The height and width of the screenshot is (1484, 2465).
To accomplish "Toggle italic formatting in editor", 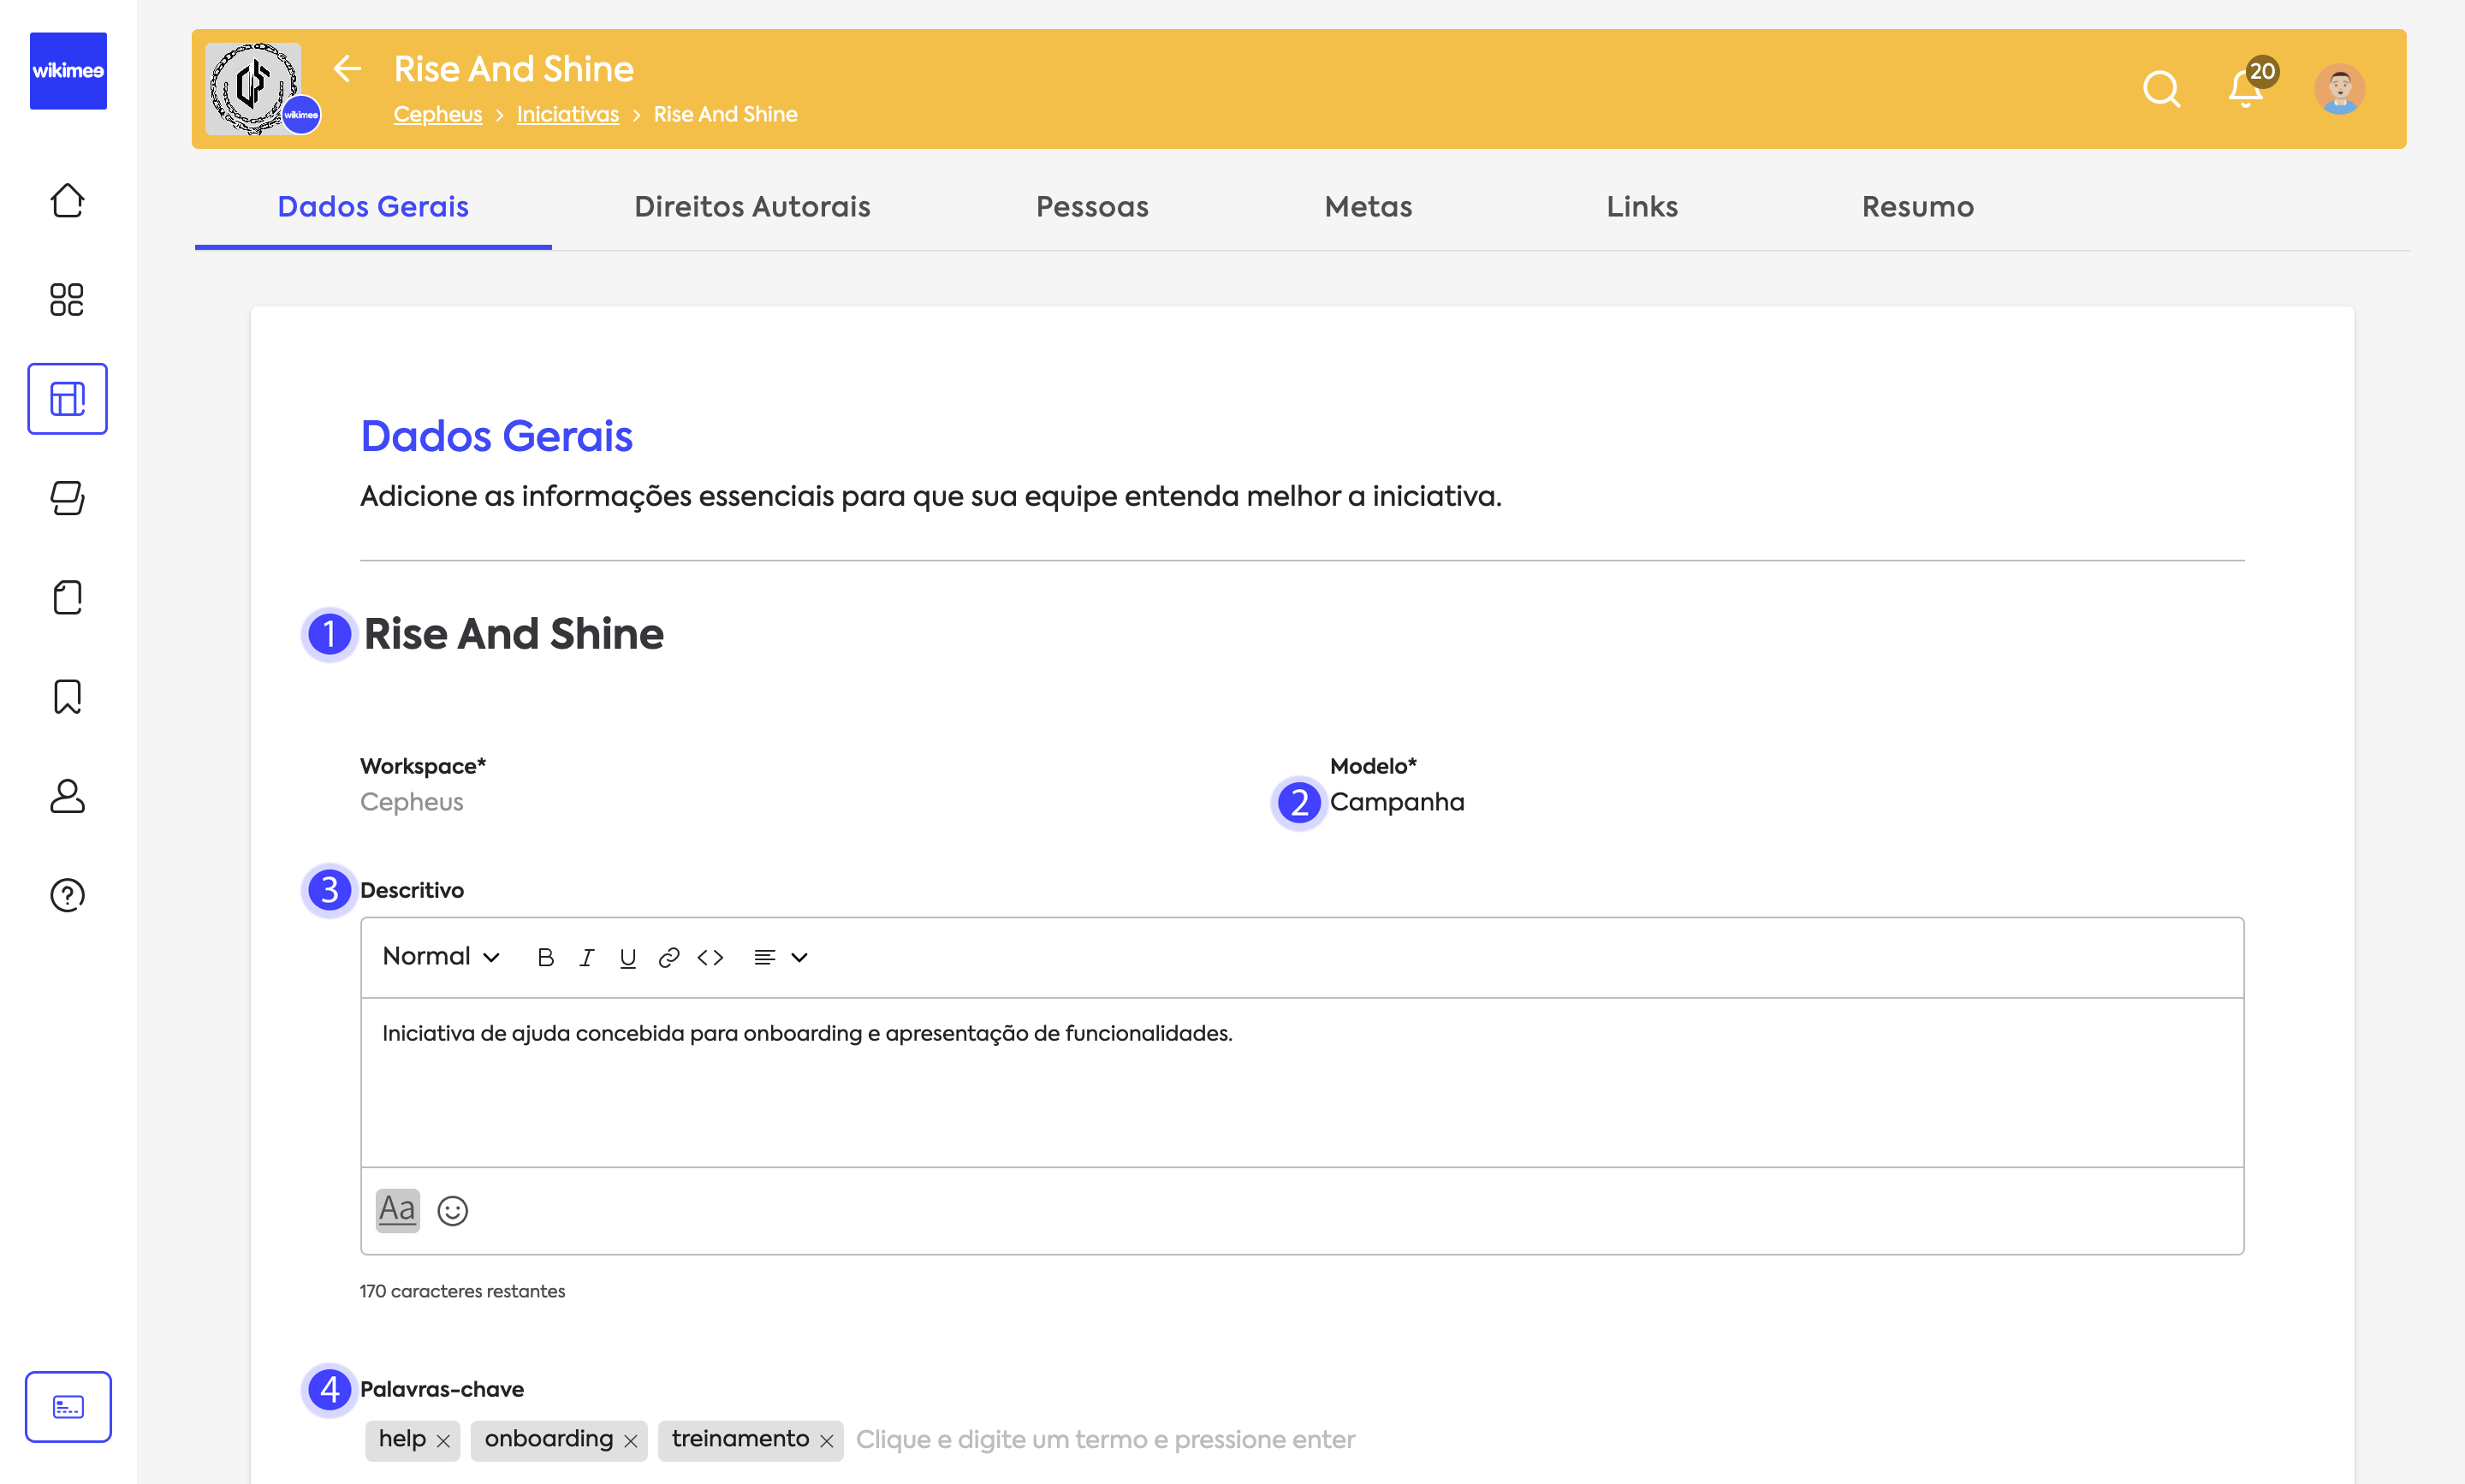I will (x=587, y=957).
